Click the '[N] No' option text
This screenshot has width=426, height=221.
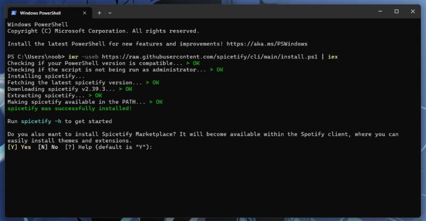(48, 147)
